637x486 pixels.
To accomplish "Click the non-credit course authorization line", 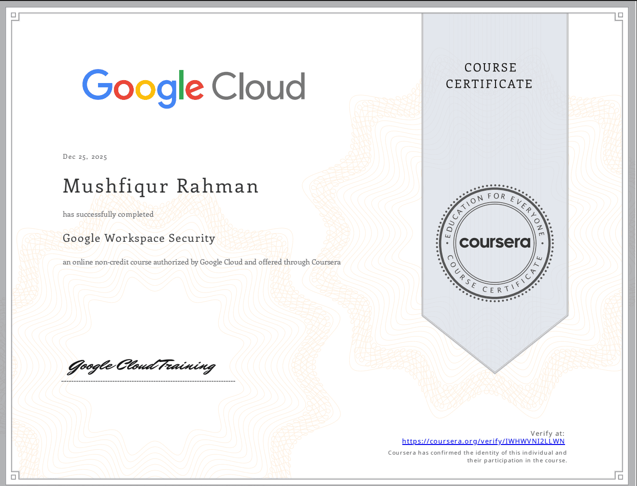I will point(201,262).
